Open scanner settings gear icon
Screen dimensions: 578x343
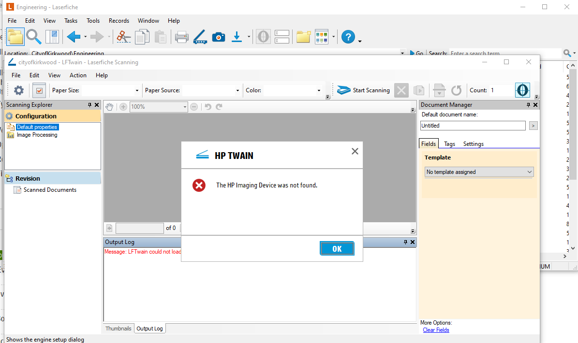point(19,90)
